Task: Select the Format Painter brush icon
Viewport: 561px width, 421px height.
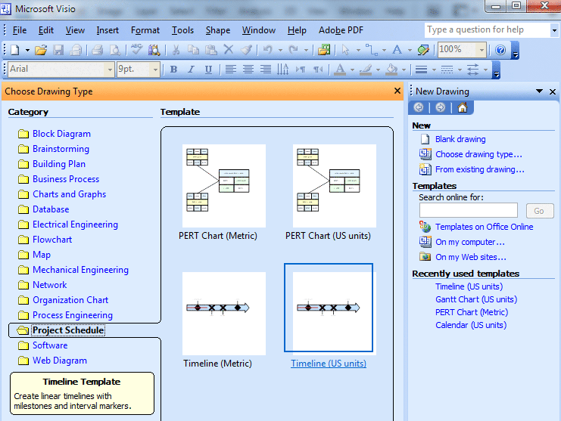Action: coord(247,50)
